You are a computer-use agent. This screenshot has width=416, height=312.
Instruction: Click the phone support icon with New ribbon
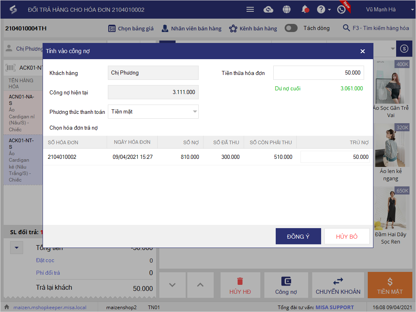tap(341, 10)
